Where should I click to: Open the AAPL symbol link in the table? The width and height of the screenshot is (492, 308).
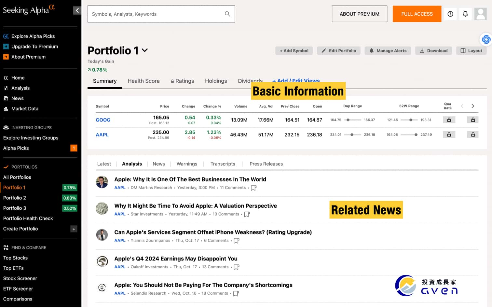point(102,134)
